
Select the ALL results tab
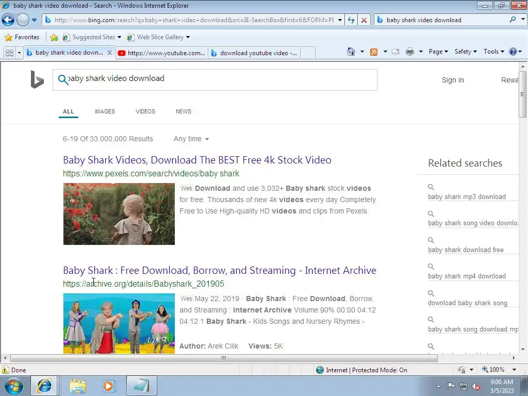69,111
